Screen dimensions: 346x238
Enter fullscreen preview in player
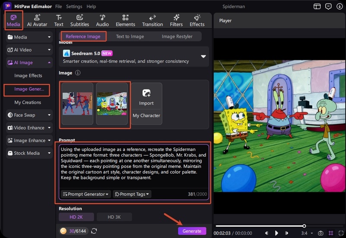(341, 233)
